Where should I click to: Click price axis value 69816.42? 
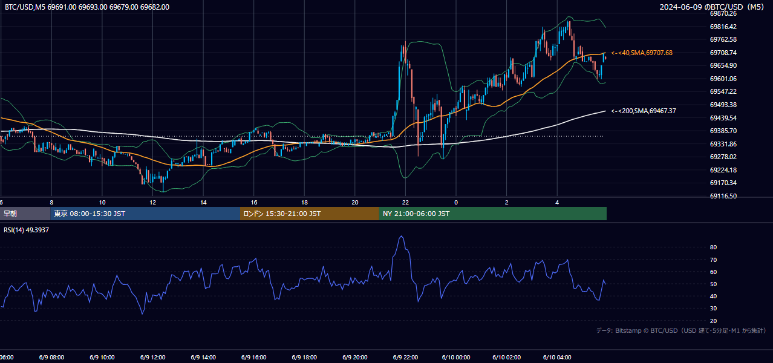723,27
